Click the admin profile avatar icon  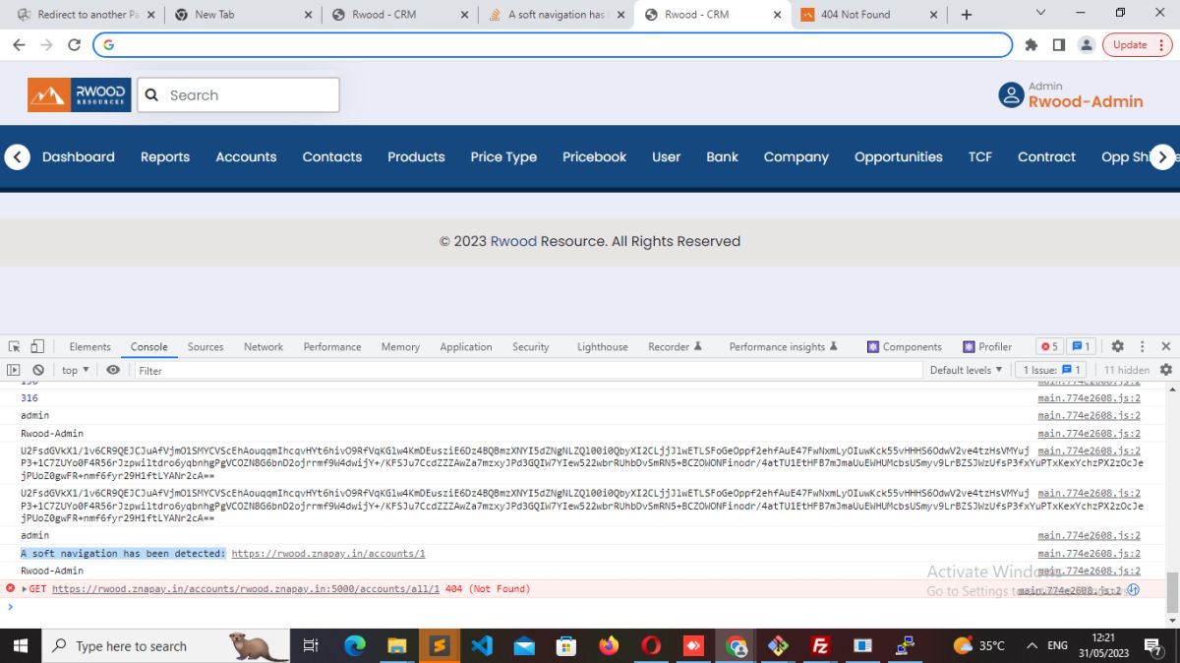pos(1011,94)
